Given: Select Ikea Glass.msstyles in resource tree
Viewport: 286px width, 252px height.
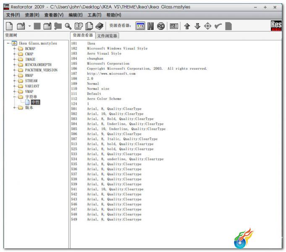Looking at the screenshot, I should click(x=38, y=43).
